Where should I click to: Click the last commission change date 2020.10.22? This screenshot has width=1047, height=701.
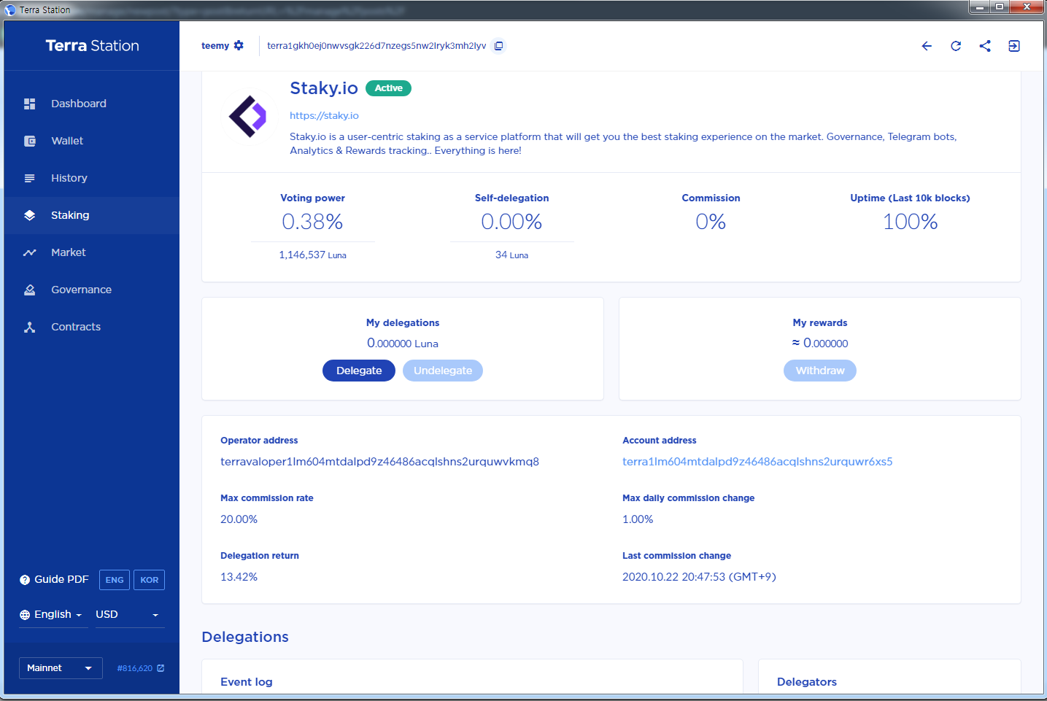point(699,577)
